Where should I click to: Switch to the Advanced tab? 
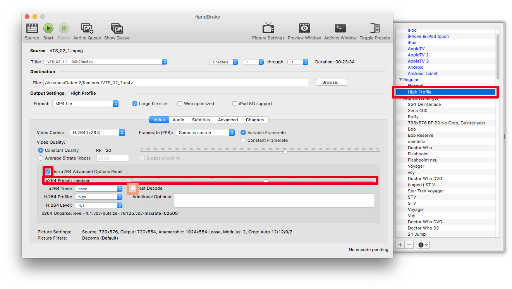pos(228,120)
